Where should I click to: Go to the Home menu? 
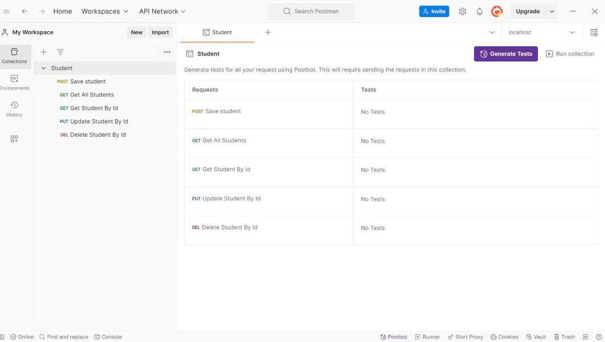tap(63, 11)
